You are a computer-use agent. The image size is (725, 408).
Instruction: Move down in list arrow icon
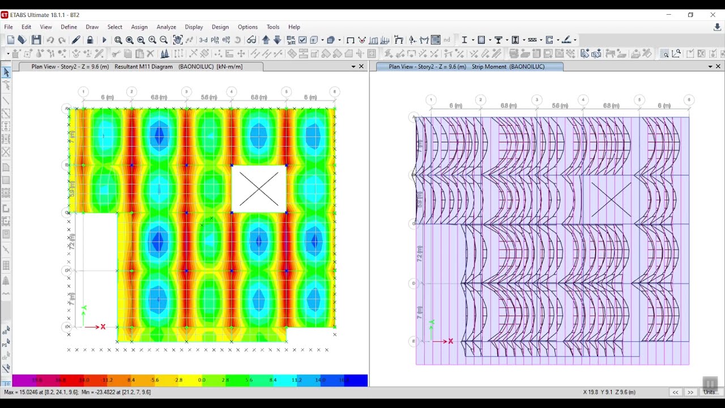[x=277, y=40]
